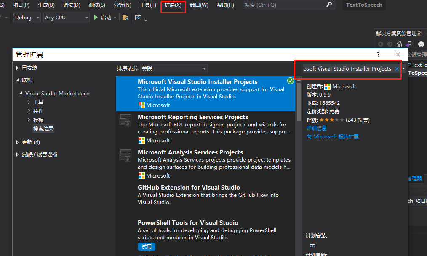Click the green installed checkmark on Installer Projects
The height and width of the screenshot is (256, 427).
point(291,81)
